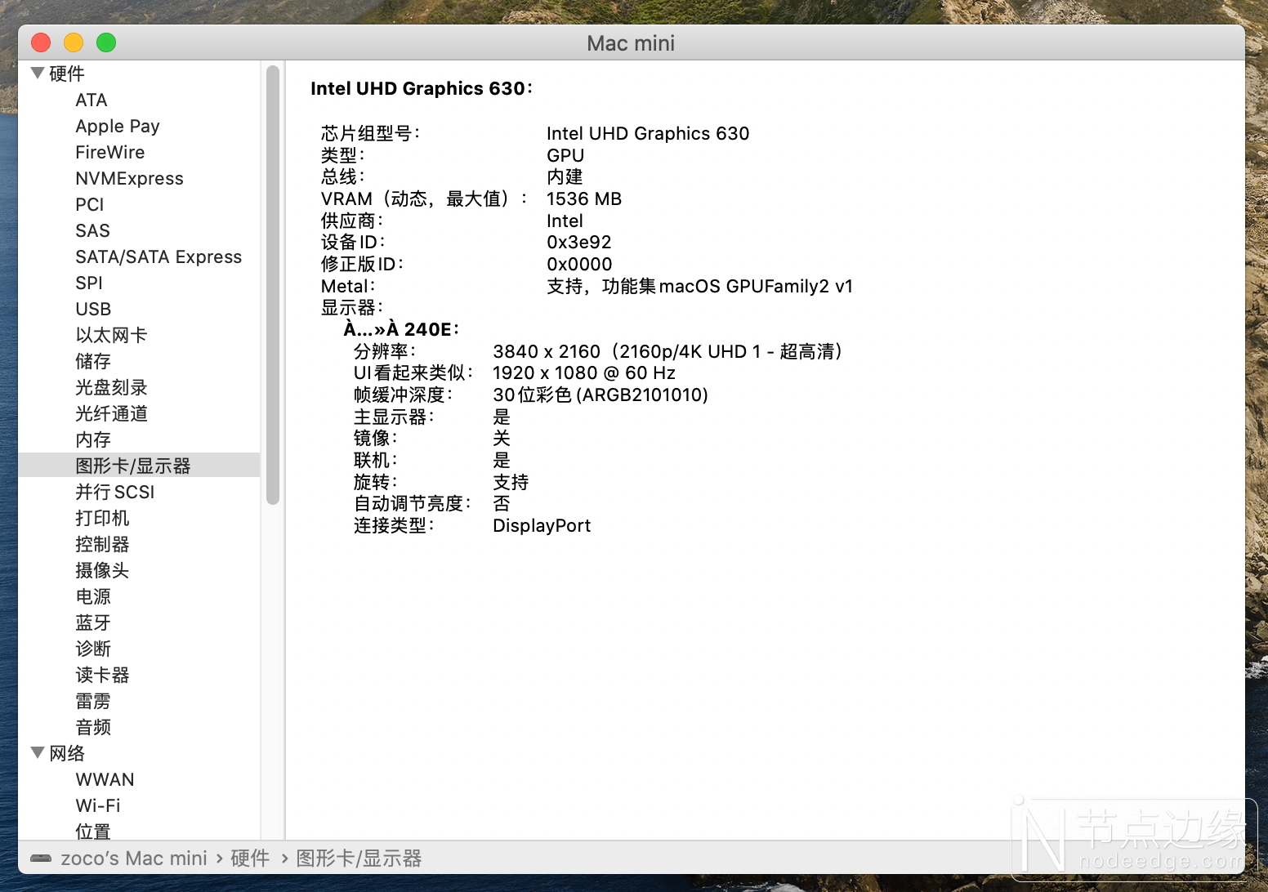This screenshot has height=892, width=1268.
Task: Open the 雷雳 sidebar entry
Action: (x=93, y=701)
